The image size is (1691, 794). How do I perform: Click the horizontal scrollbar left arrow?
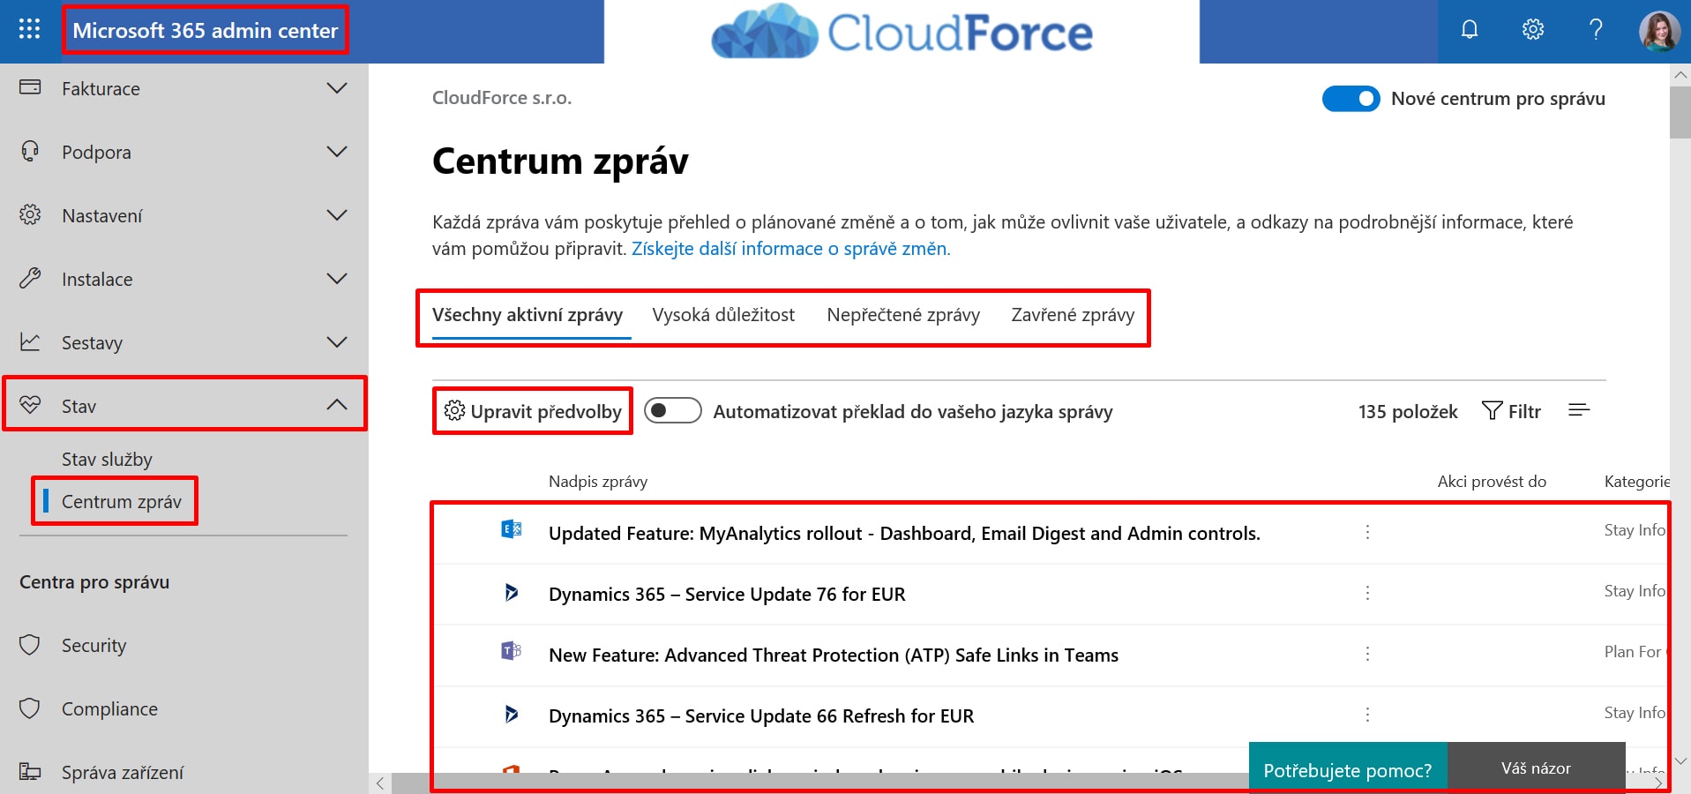pyautogui.click(x=380, y=783)
